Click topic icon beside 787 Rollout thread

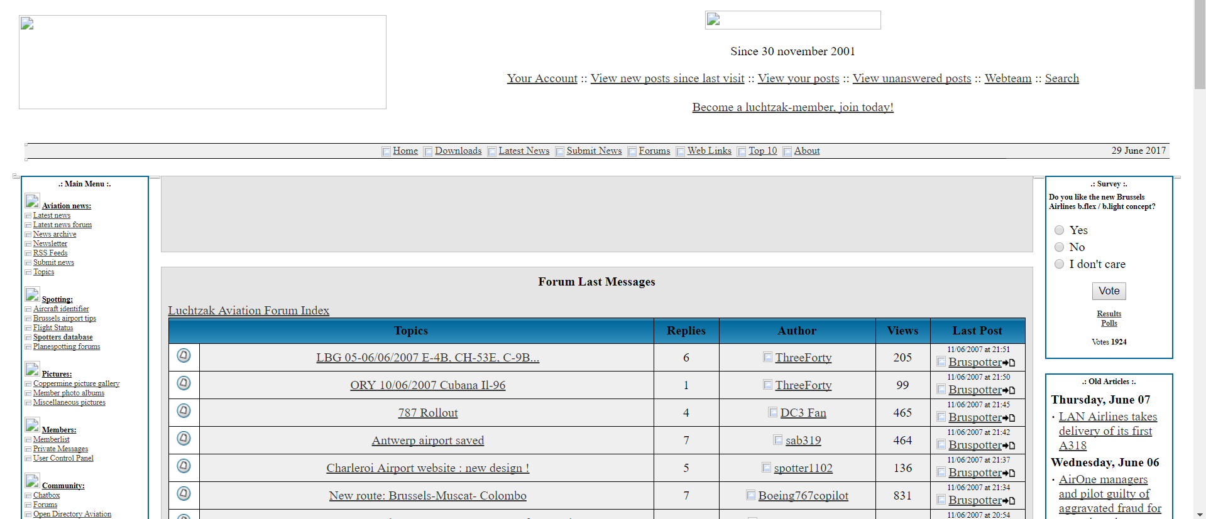pyautogui.click(x=184, y=411)
